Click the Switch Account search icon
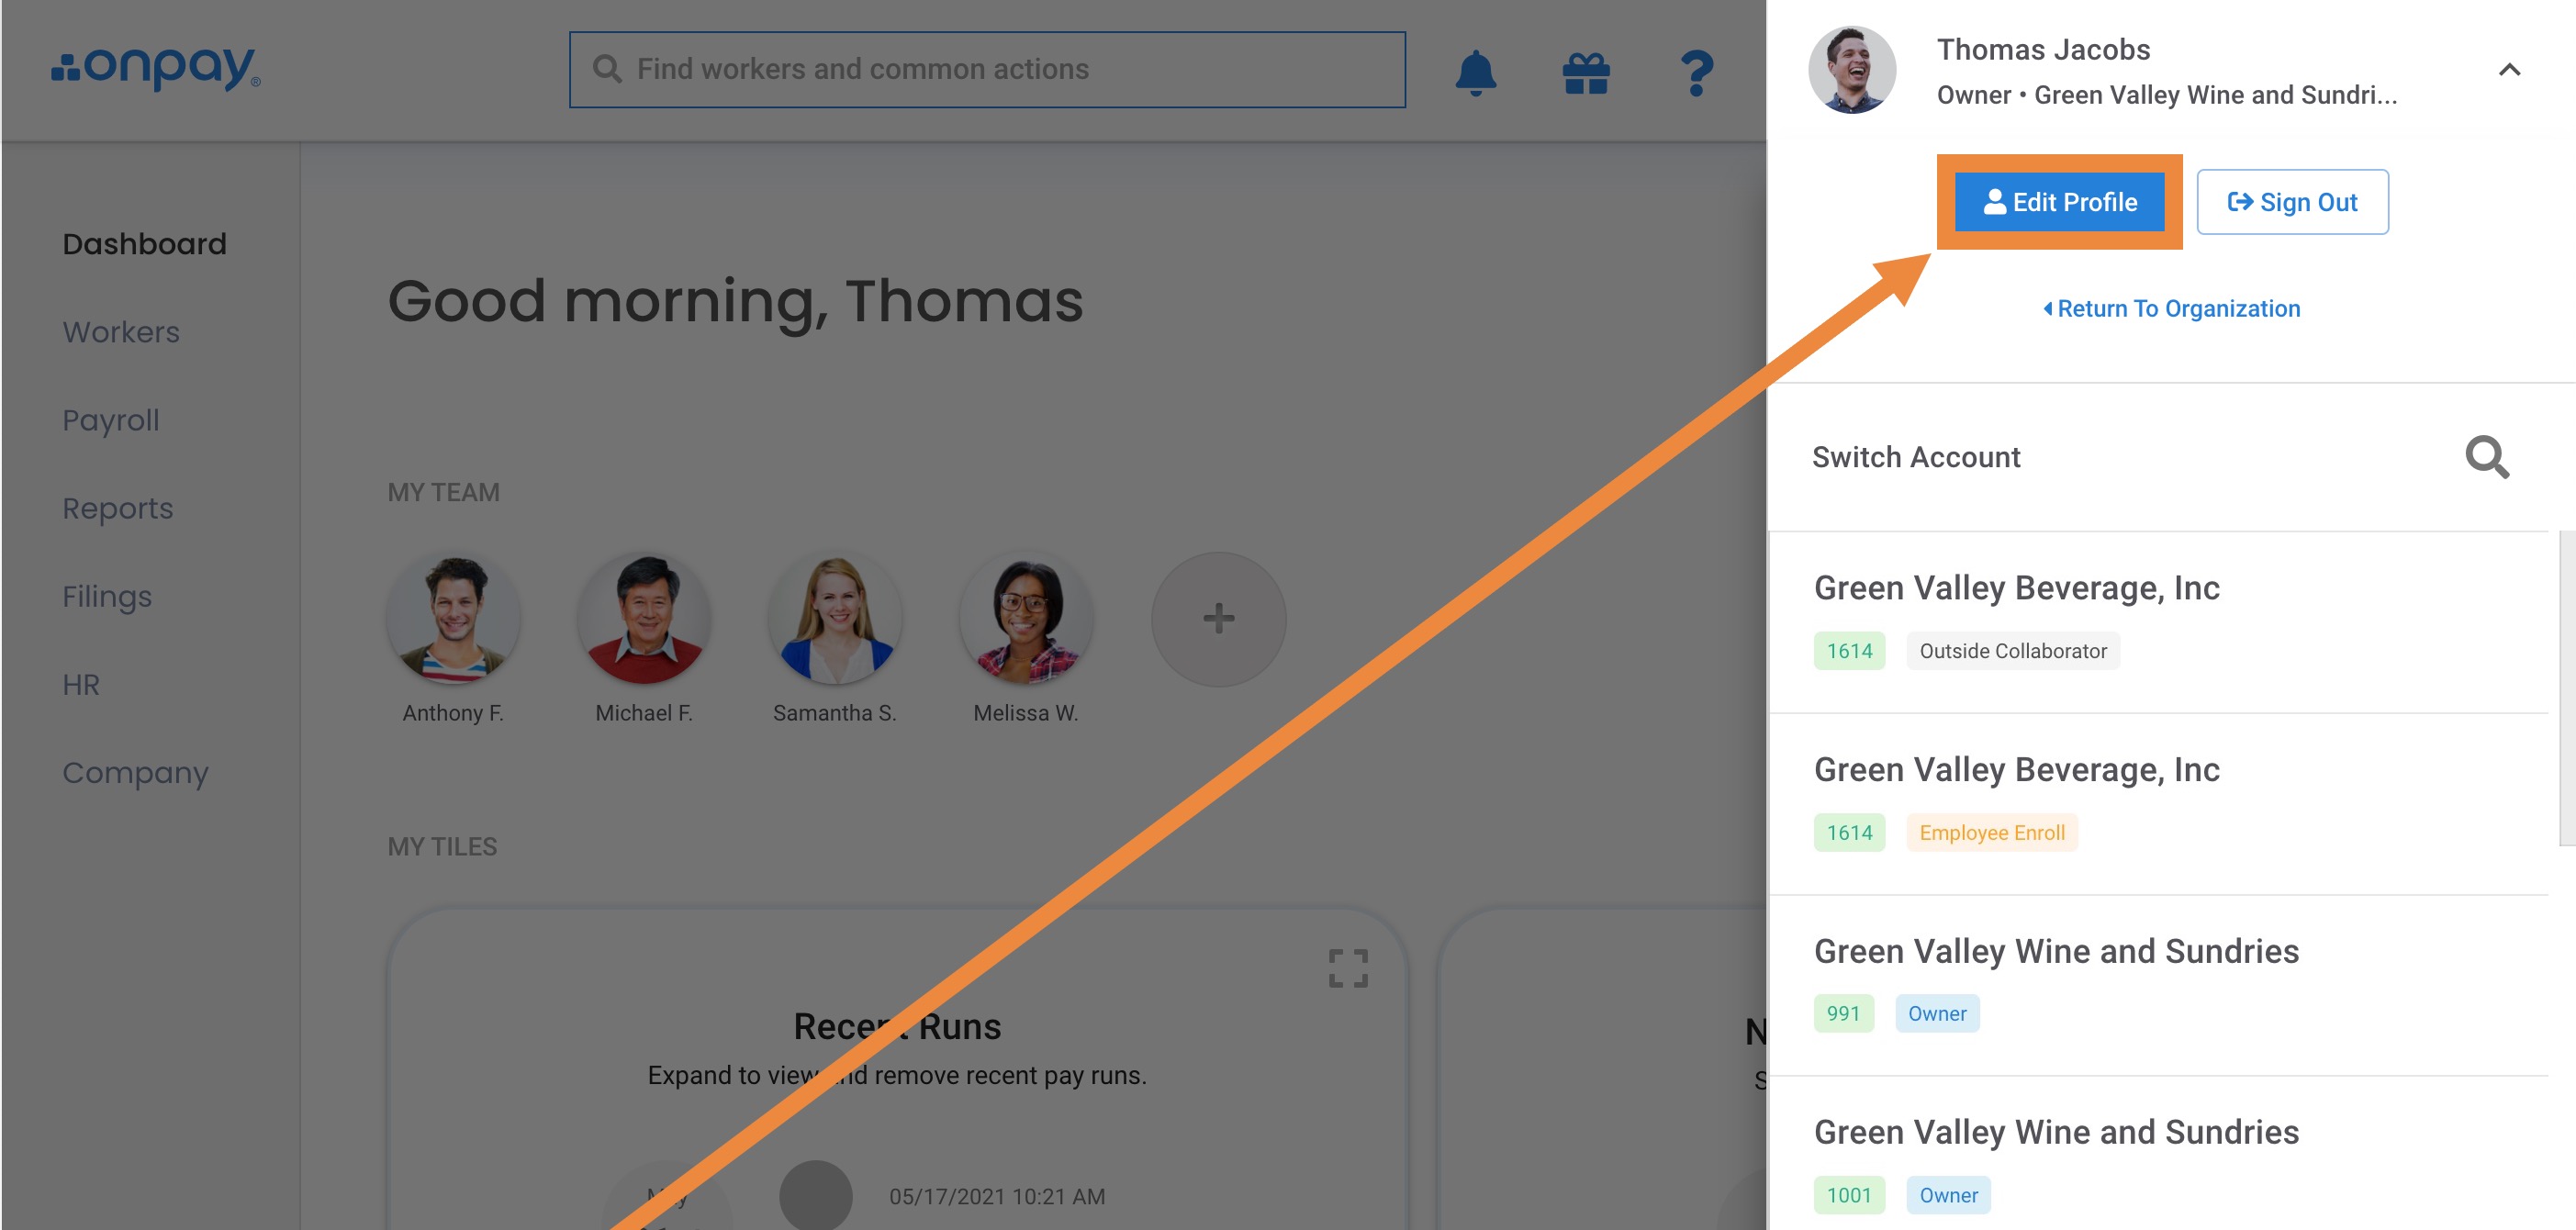The image size is (2576, 1230). [2486, 457]
